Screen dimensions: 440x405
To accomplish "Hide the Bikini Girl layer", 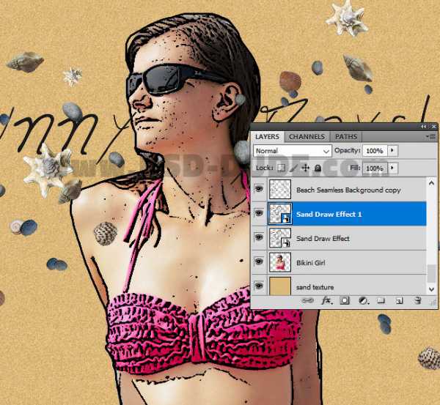I will [x=259, y=261].
